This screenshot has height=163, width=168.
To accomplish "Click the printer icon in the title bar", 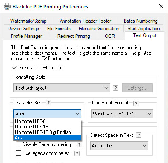I will (7, 6).
